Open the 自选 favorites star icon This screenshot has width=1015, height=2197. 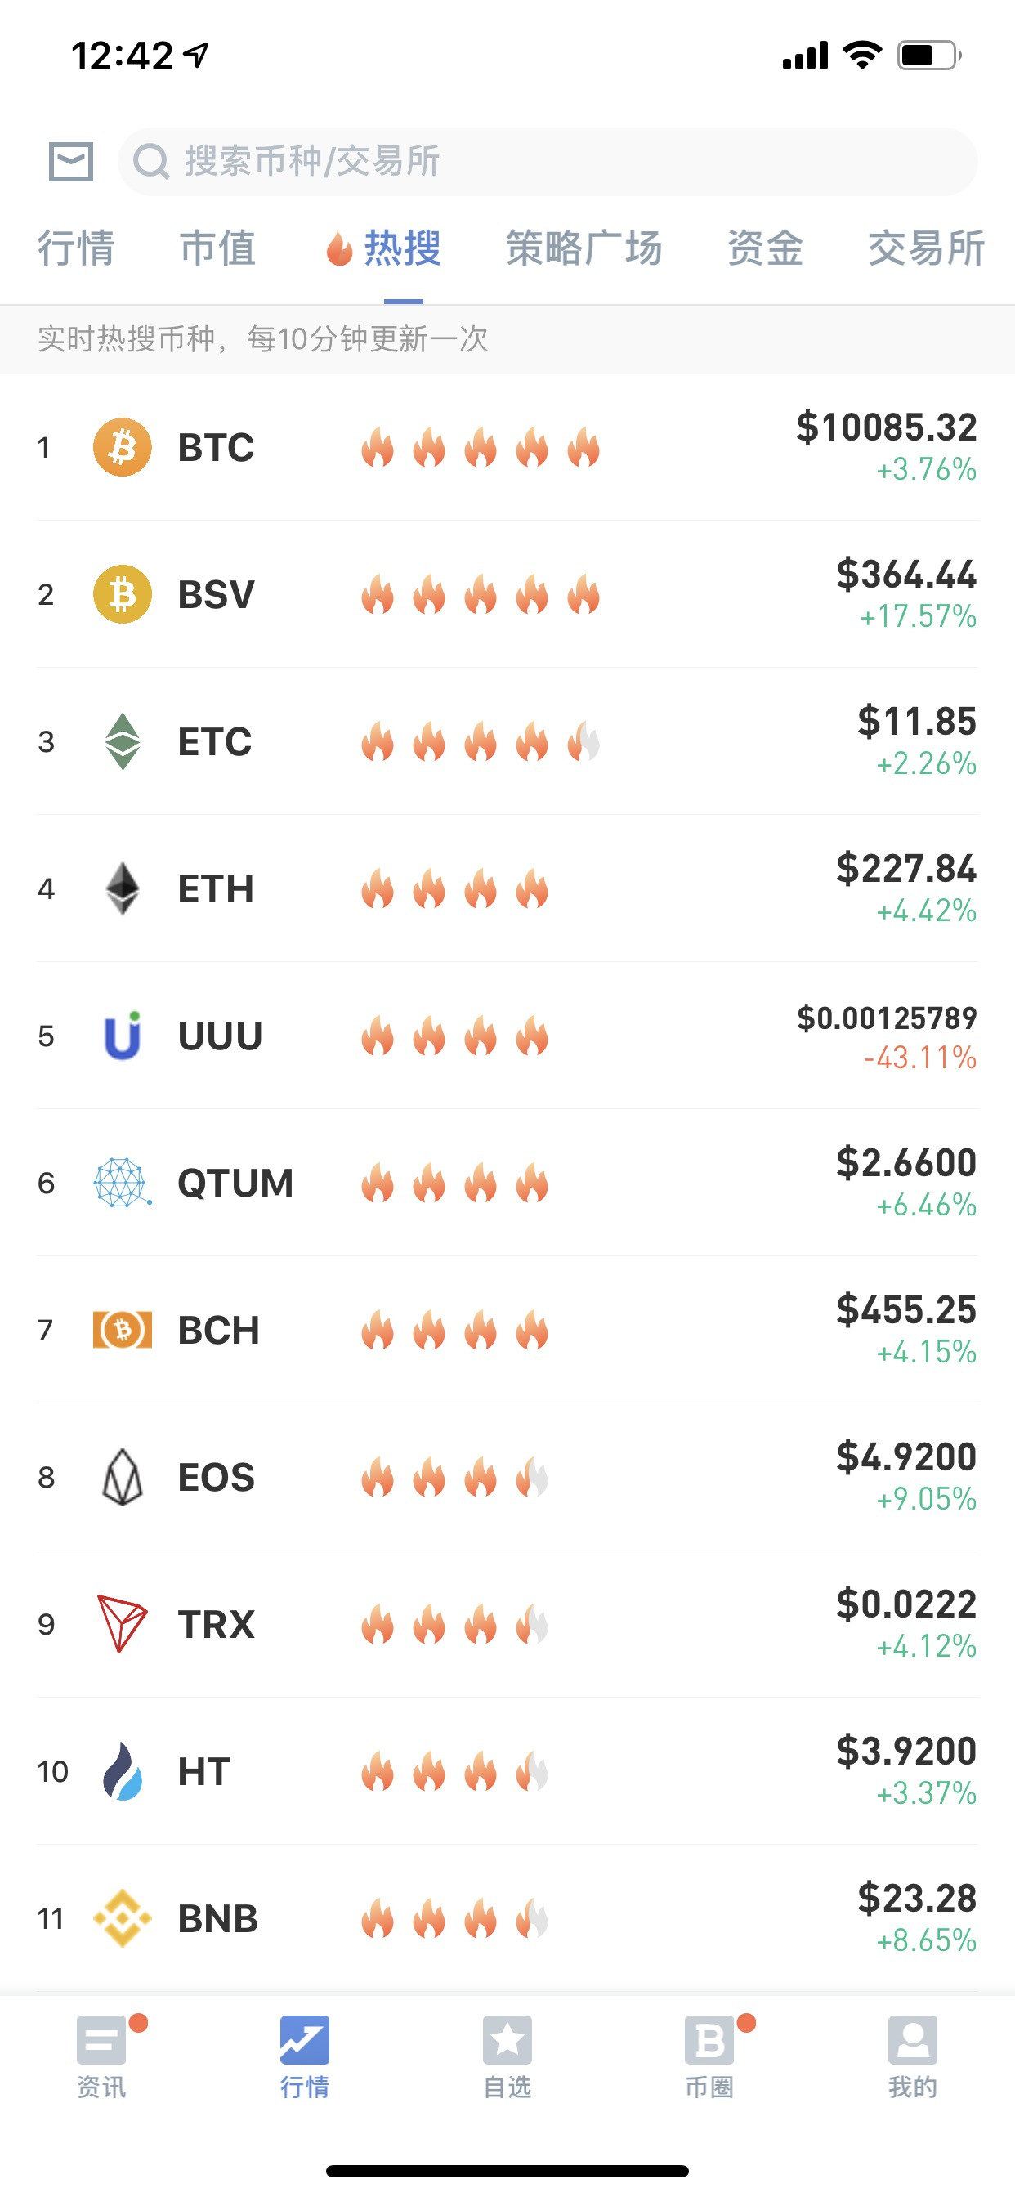(507, 2039)
